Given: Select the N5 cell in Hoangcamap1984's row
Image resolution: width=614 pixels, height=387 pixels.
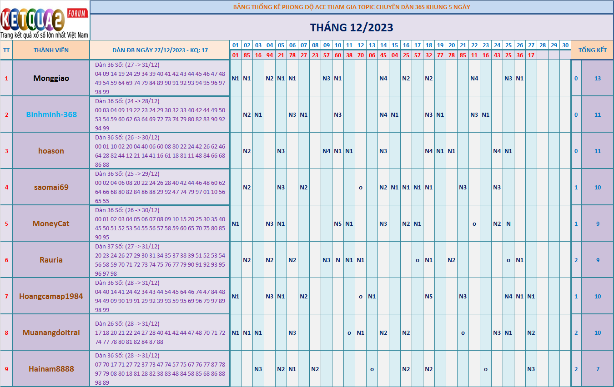Looking at the screenshot, I should (429, 296).
